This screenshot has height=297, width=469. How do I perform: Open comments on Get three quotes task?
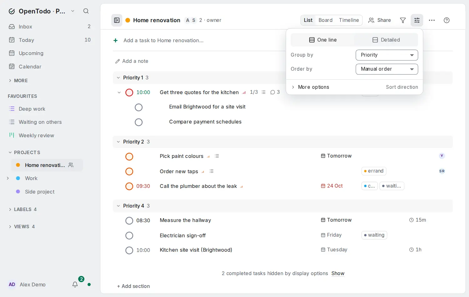275,92
